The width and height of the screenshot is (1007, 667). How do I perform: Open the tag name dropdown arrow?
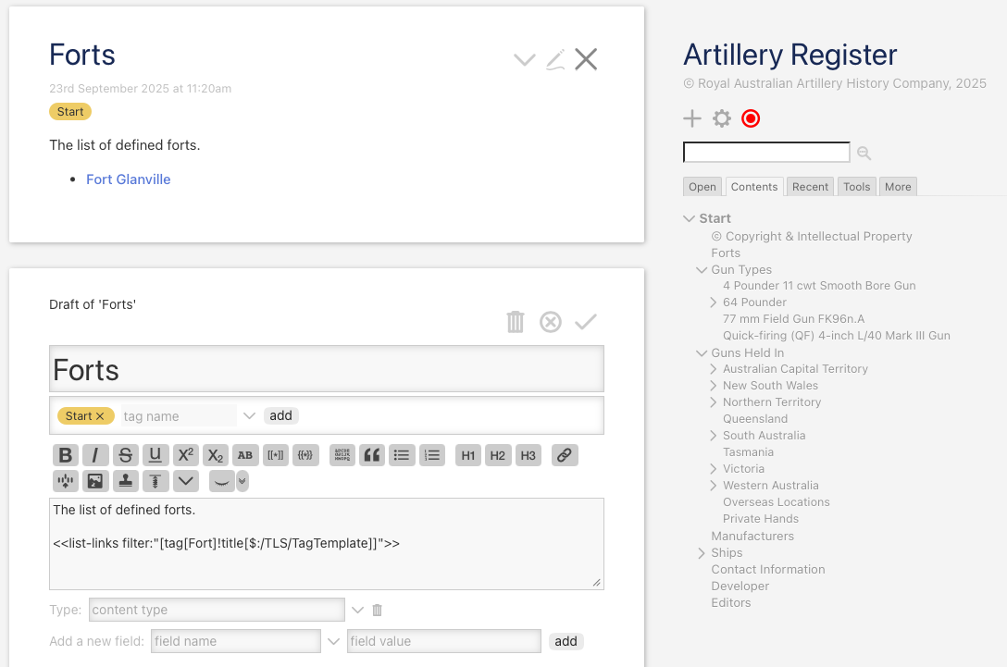(x=249, y=416)
